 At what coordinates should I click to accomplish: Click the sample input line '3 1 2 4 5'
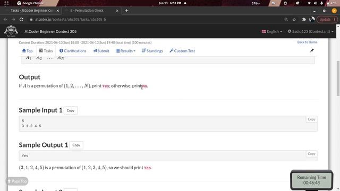(31, 126)
